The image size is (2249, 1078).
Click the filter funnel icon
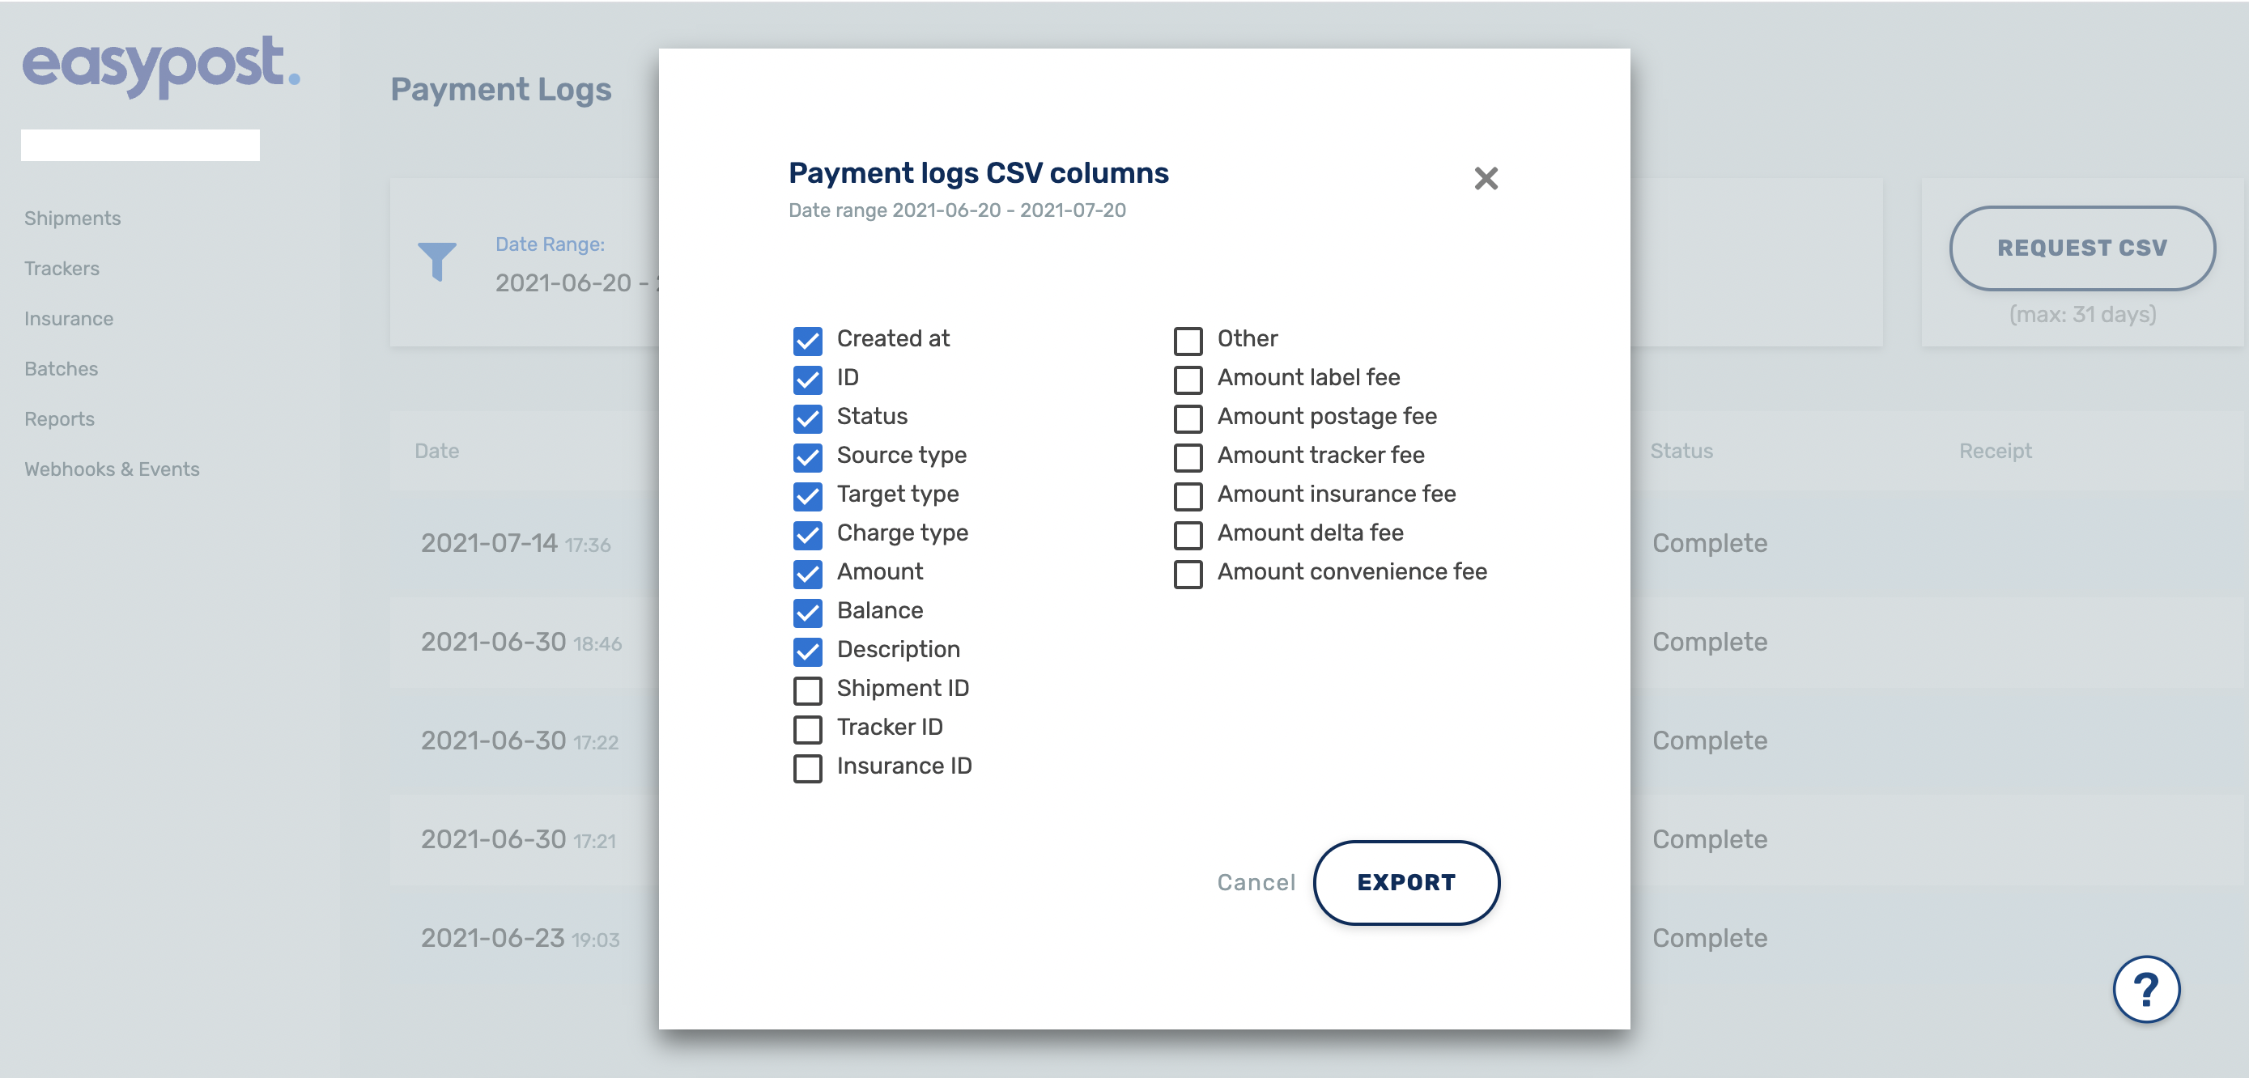pos(436,261)
